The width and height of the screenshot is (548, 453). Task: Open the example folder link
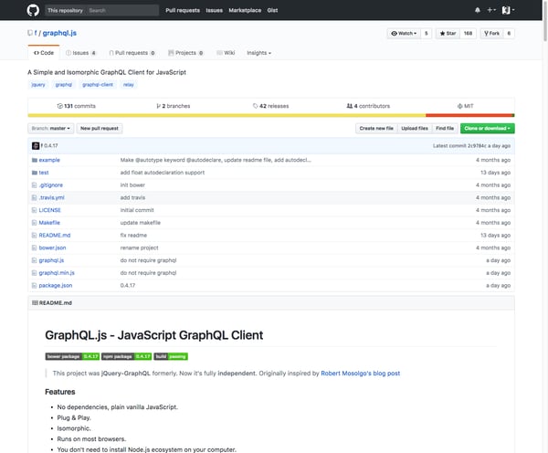(x=49, y=160)
